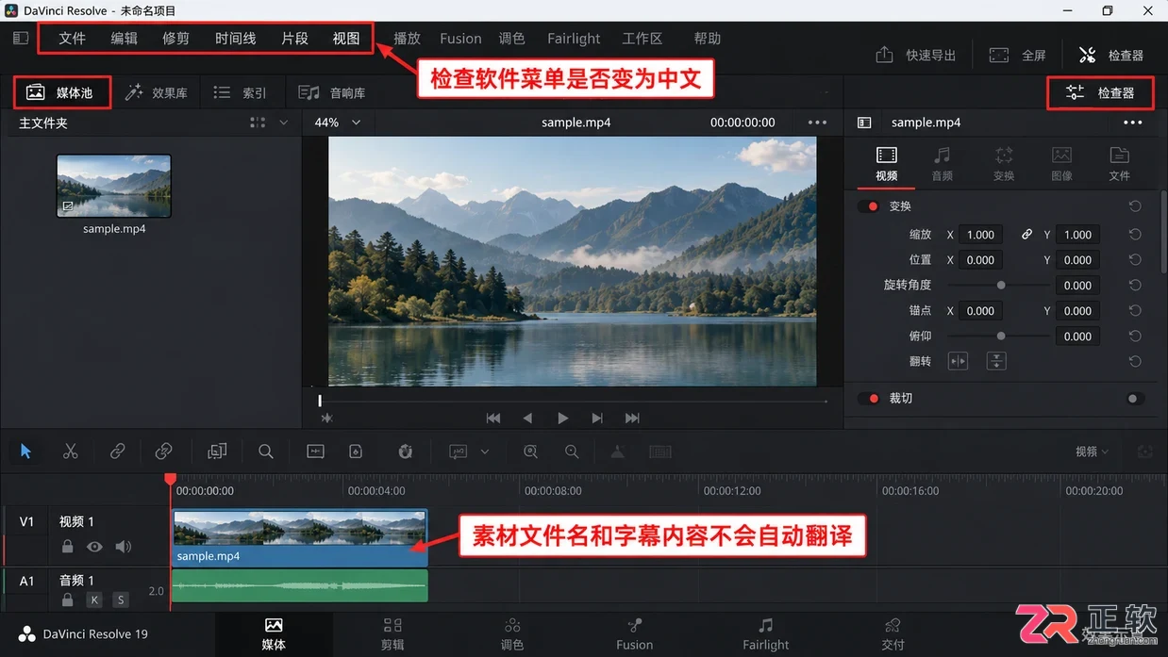The width and height of the screenshot is (1168, 657).
Task: Open the three-dot menu above the viewer
Action: tap(818, 123)
